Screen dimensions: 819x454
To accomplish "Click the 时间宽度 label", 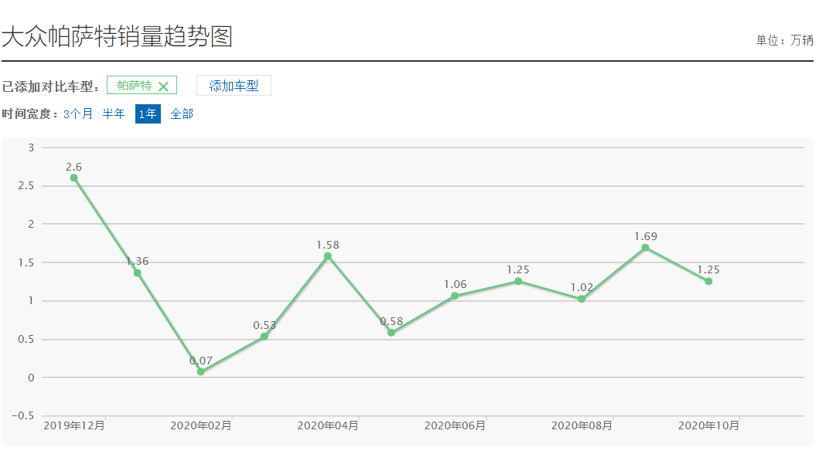I will (x=29, y=113).
